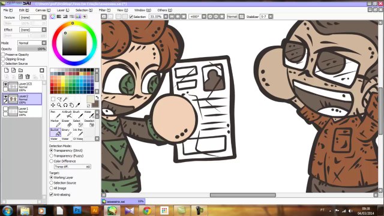Activate the zoom magnifier tool
384x216 pixels.
pyautogui.click(x=59, y=105)
